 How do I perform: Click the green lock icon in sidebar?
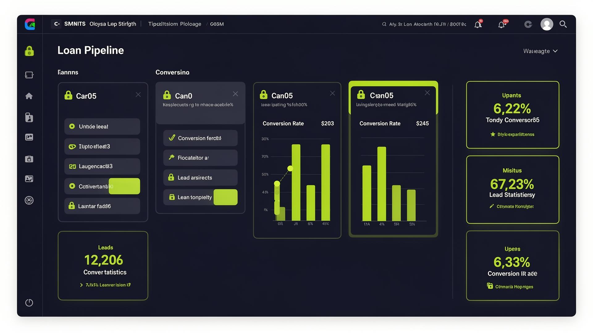coord(29,51)
